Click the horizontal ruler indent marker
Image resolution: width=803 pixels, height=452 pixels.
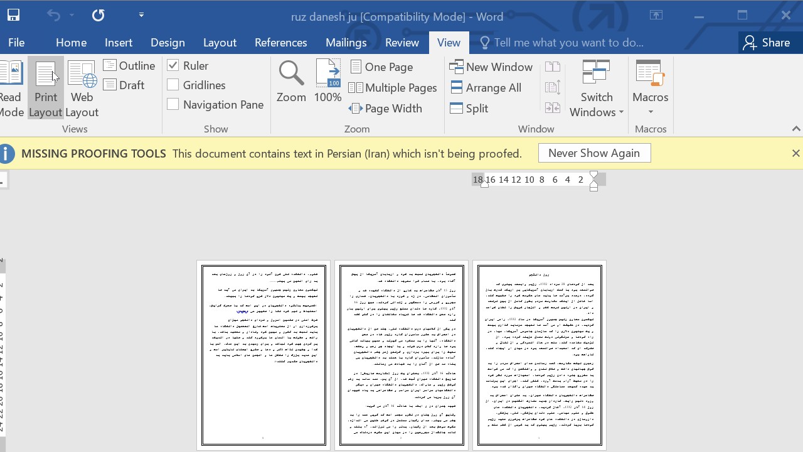point(593,181)
